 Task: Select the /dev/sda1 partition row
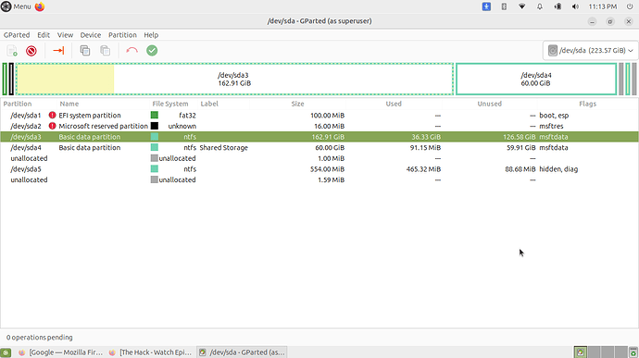tap(319, 116)
